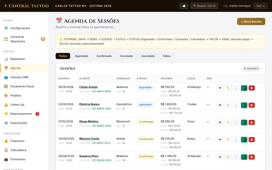This screenshot has width=272, height=170.
Task: Go to Dashboard in the sidebar
Action: (x=24, y=59)
